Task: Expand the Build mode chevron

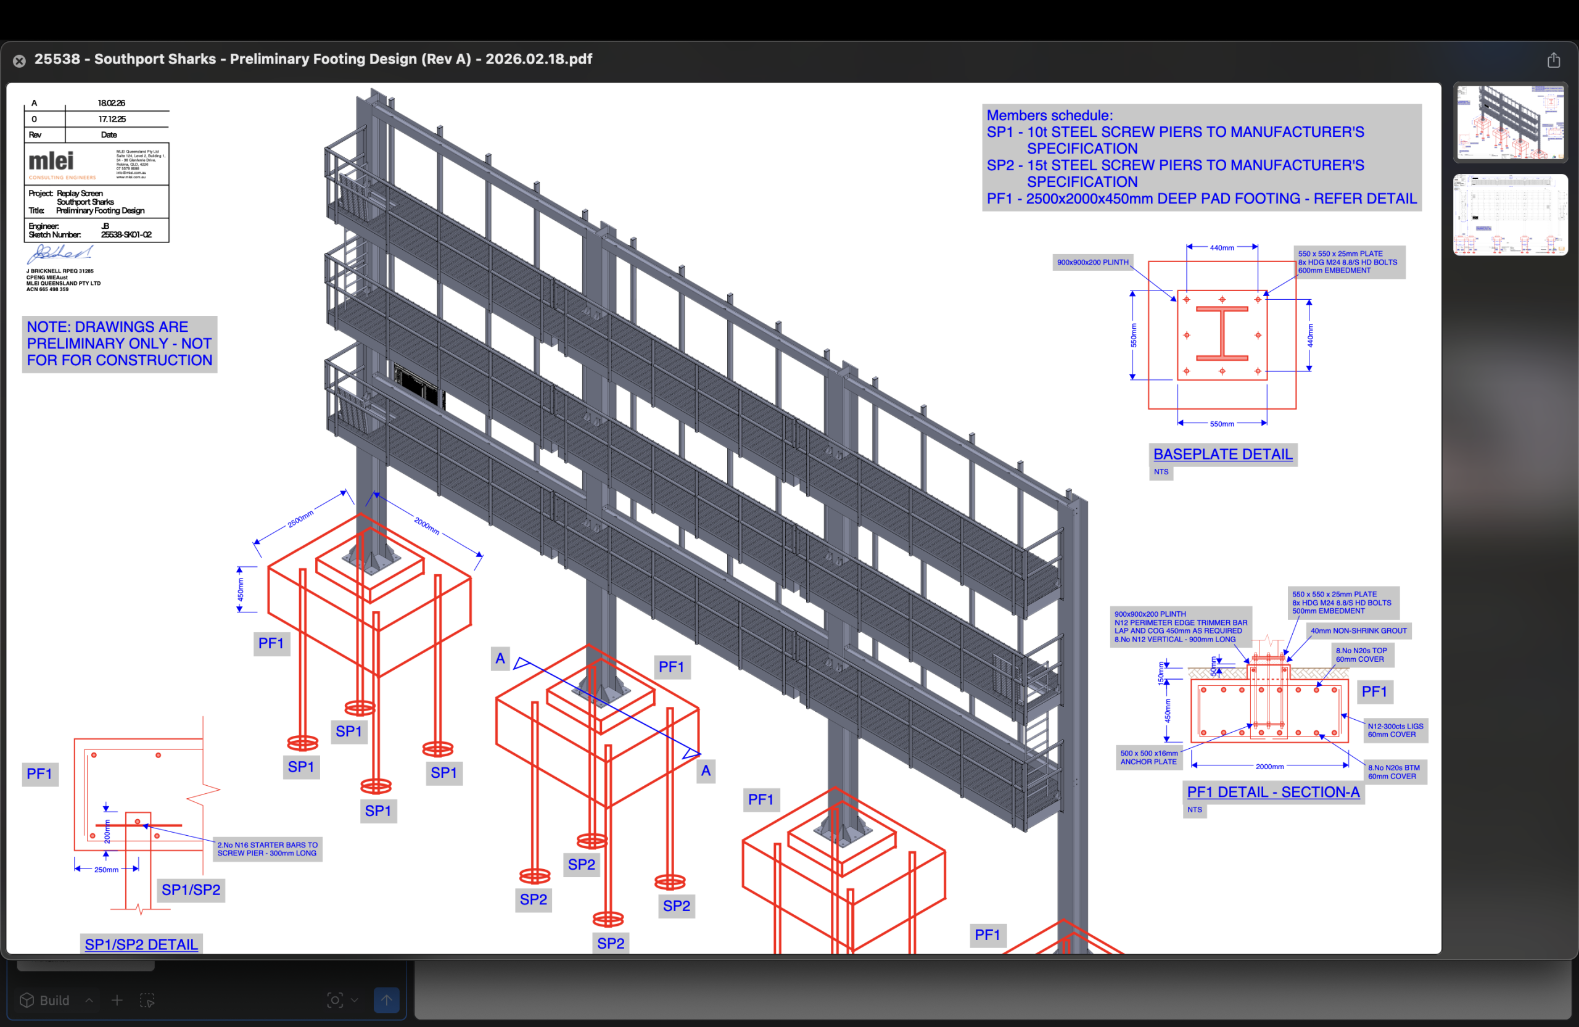Action: tap(89, 1002)
